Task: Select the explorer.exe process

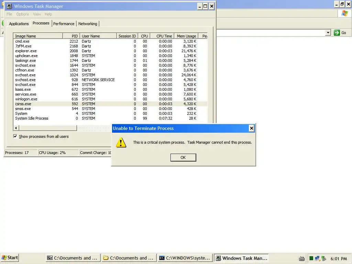Action: pos(110,51)
